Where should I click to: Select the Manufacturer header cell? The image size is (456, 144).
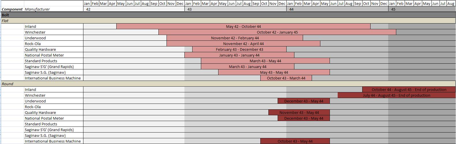(54, 9)
